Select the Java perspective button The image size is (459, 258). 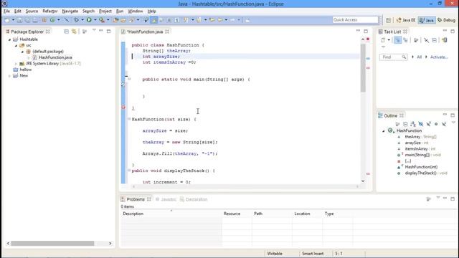tap(427, 20)
